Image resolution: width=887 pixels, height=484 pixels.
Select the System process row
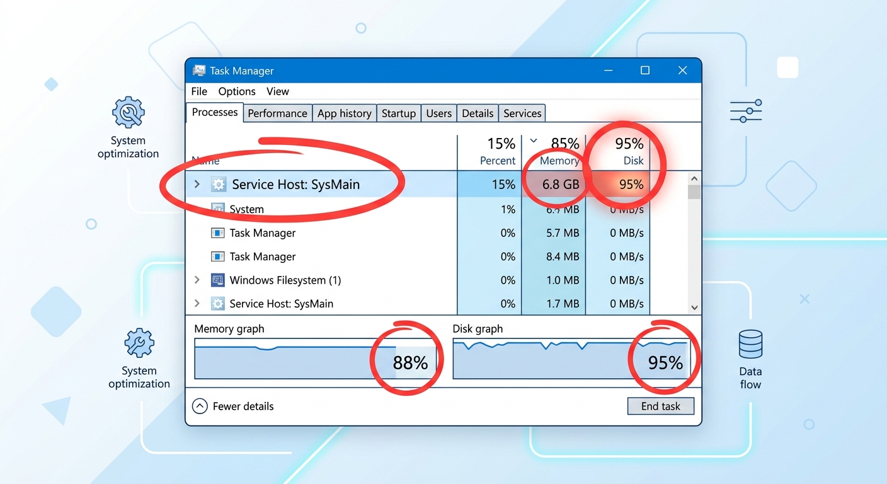click(418, 209)
